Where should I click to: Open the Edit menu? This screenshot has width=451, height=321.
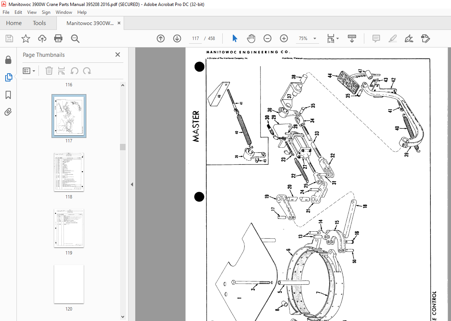point(18,12)
